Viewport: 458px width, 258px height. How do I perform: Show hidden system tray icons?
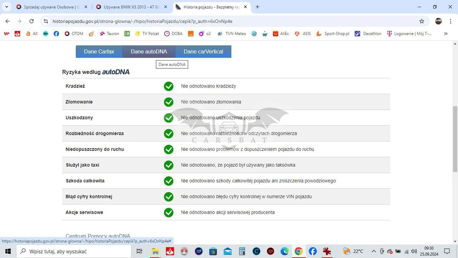click(374, 251)
